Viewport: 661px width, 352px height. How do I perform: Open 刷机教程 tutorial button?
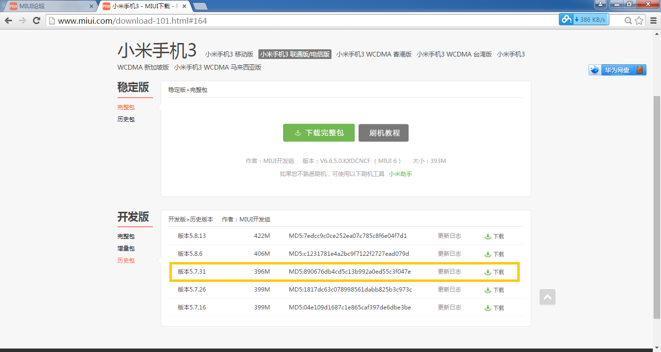pos(384,132)
